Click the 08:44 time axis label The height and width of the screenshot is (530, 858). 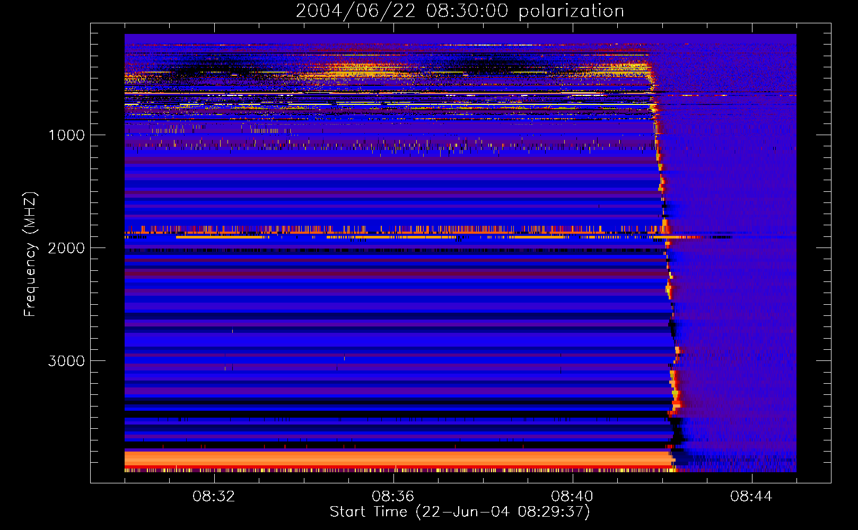[x=751, y=497]
